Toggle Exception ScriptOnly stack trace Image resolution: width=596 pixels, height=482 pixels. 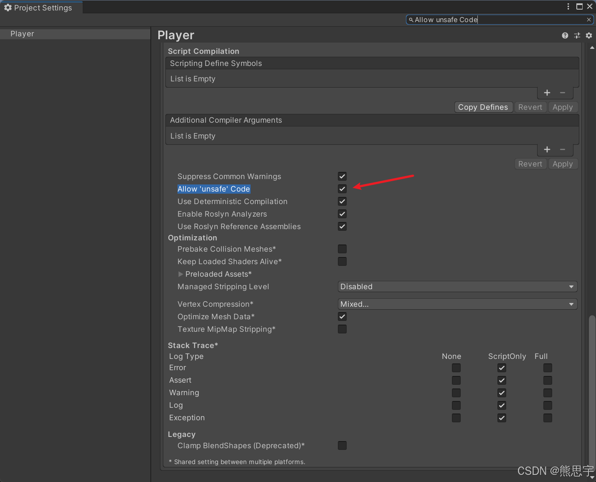pyautogui.click(x=502, y=418)
